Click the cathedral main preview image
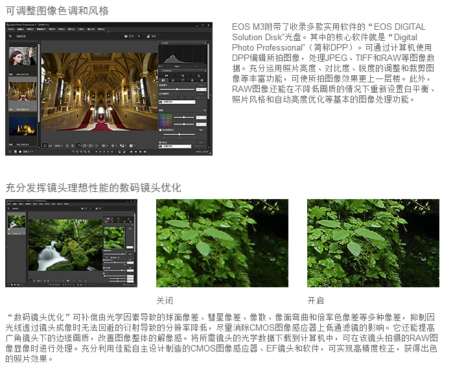The height and width of the screenshot is (369, 453). [x=99, y=91]
